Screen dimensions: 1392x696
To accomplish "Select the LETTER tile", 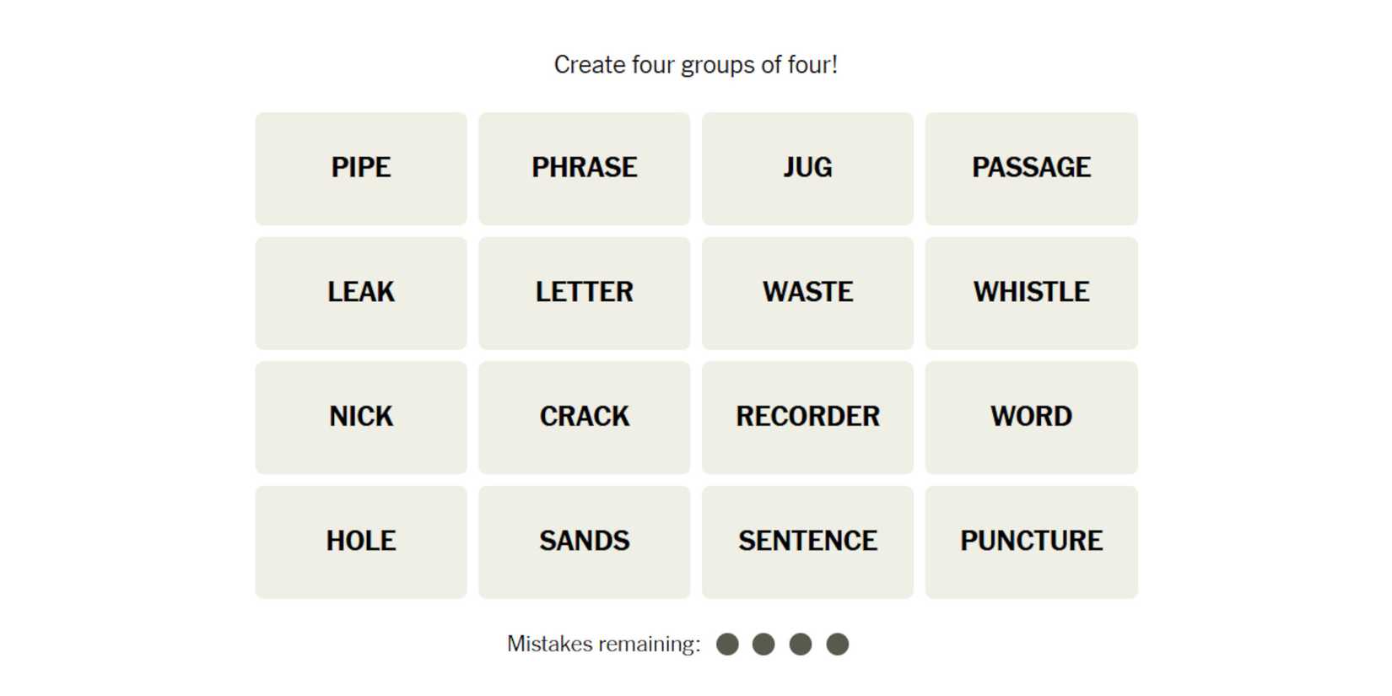I will 584,293.
